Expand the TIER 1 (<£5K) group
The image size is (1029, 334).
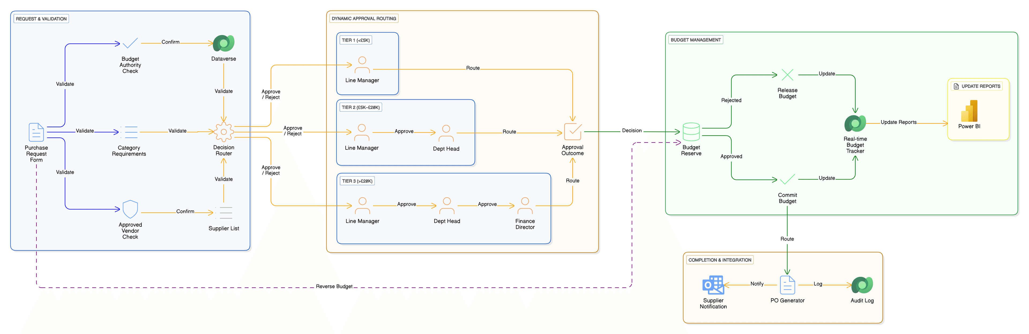356,40
